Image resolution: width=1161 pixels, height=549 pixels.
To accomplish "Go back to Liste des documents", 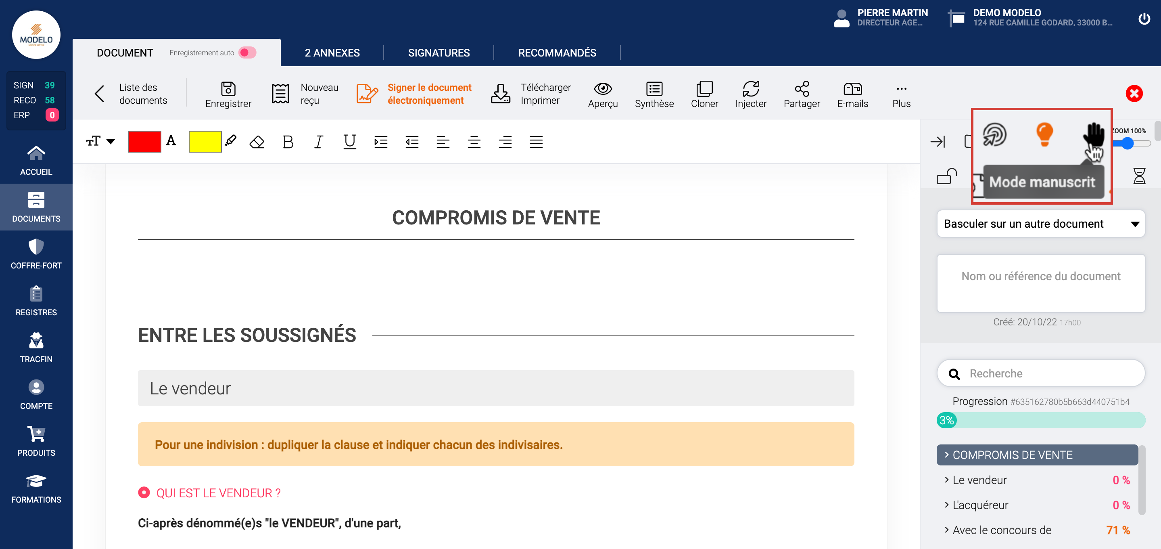I will (x=142, y=94).
